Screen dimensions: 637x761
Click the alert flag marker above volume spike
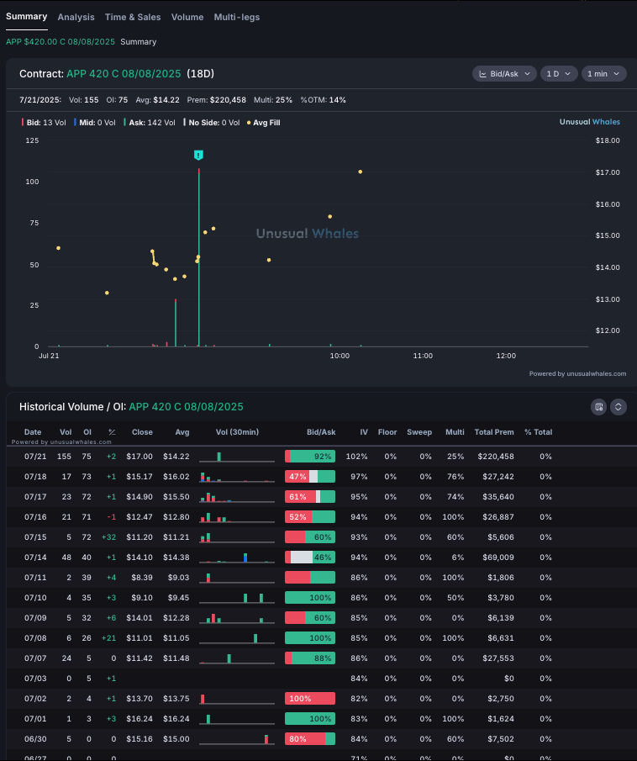[198, 155]
